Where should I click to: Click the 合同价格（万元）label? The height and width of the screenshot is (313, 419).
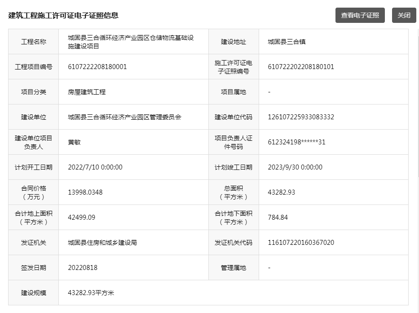click(33, 192)
